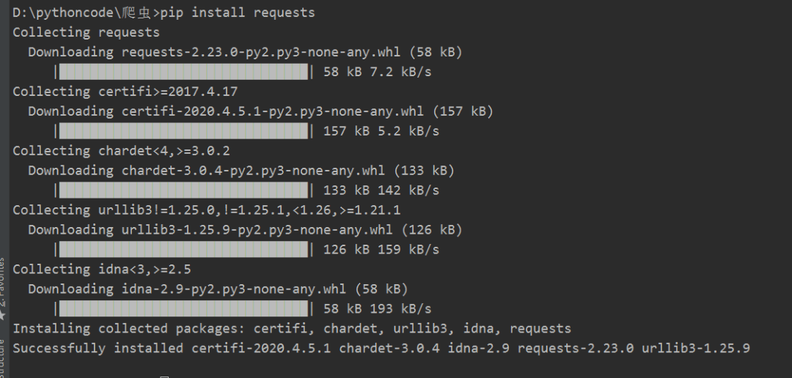Click the certifi download progress bar
Screen dimensions: 792x378
tap(183, 130)
